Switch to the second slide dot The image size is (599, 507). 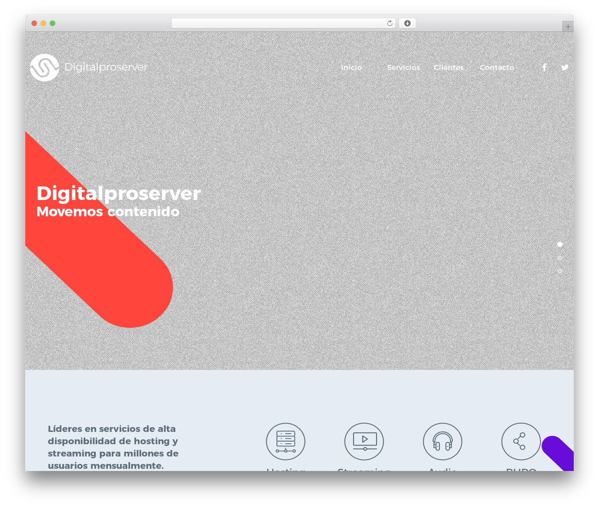click(x=560, y=258)
